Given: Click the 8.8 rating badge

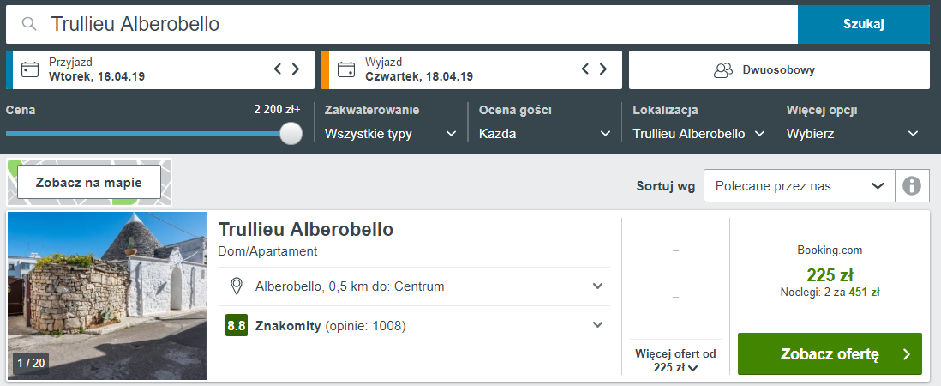Looking at the screenshot, I should click(x=237, y=326).
